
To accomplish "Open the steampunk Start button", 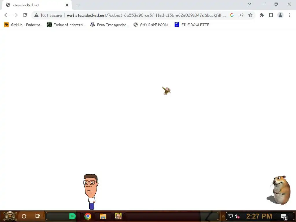I will click(10, 216).
